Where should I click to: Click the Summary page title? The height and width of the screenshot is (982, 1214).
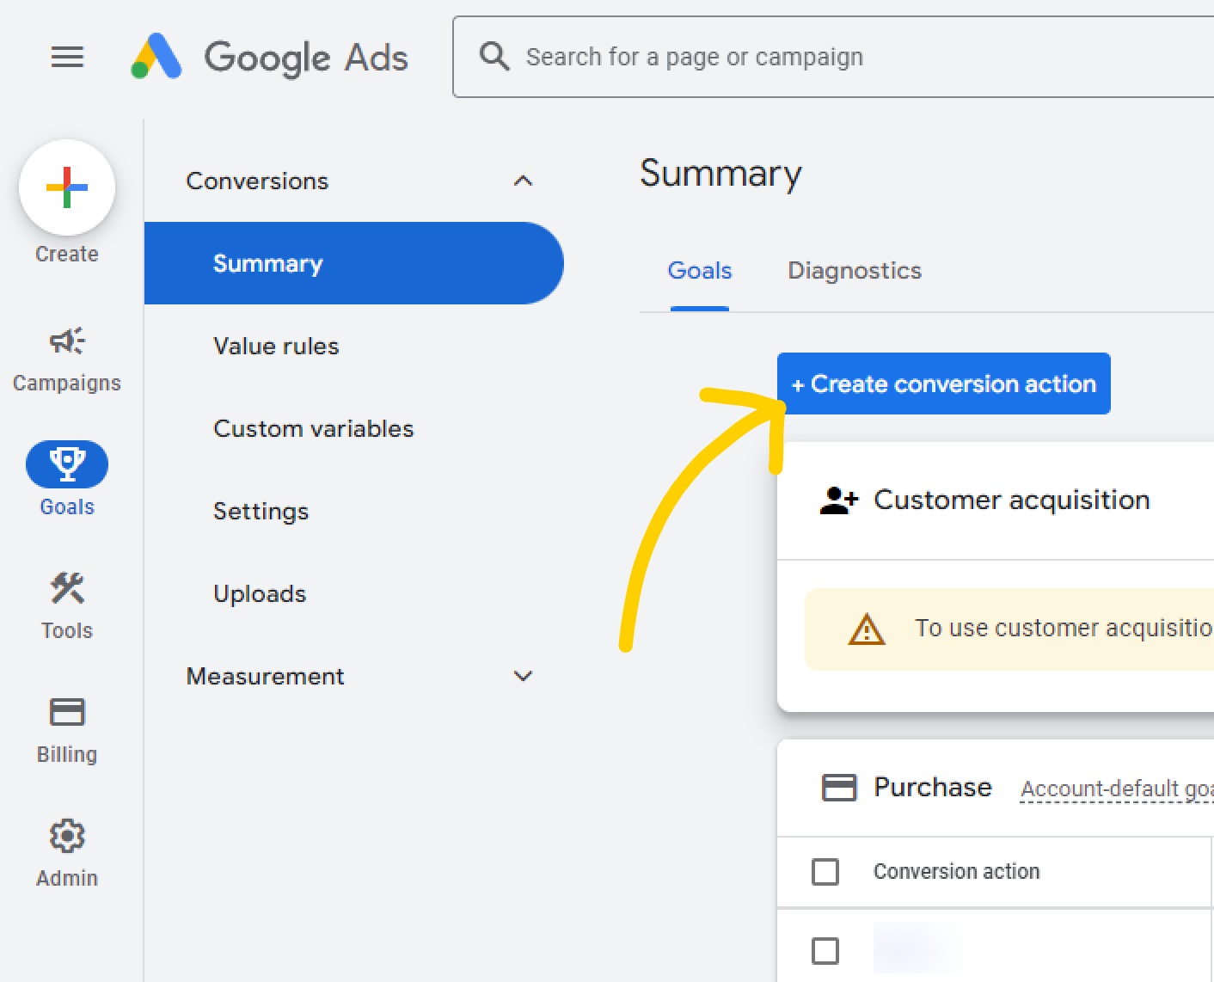point(720,174)
